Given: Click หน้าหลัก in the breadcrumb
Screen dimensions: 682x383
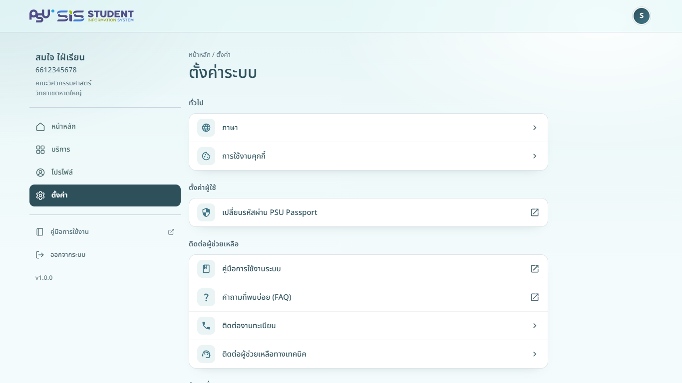Looking at the screenshot, I should tap(199, 55).
